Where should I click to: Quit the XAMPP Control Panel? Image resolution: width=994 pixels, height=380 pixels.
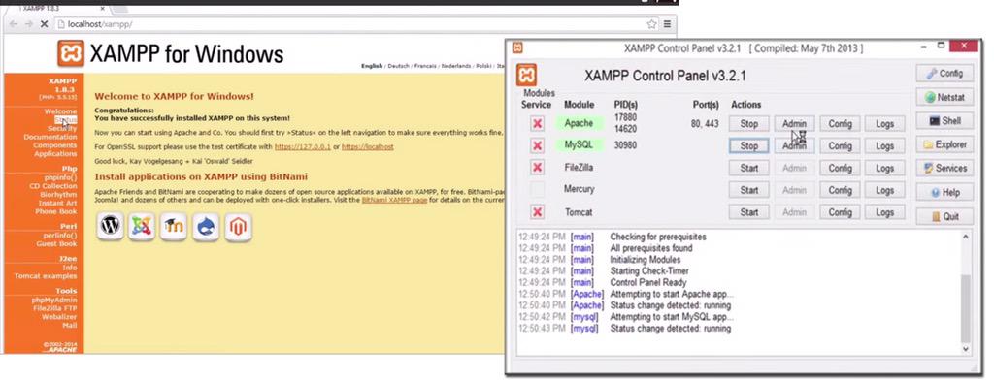944,216
